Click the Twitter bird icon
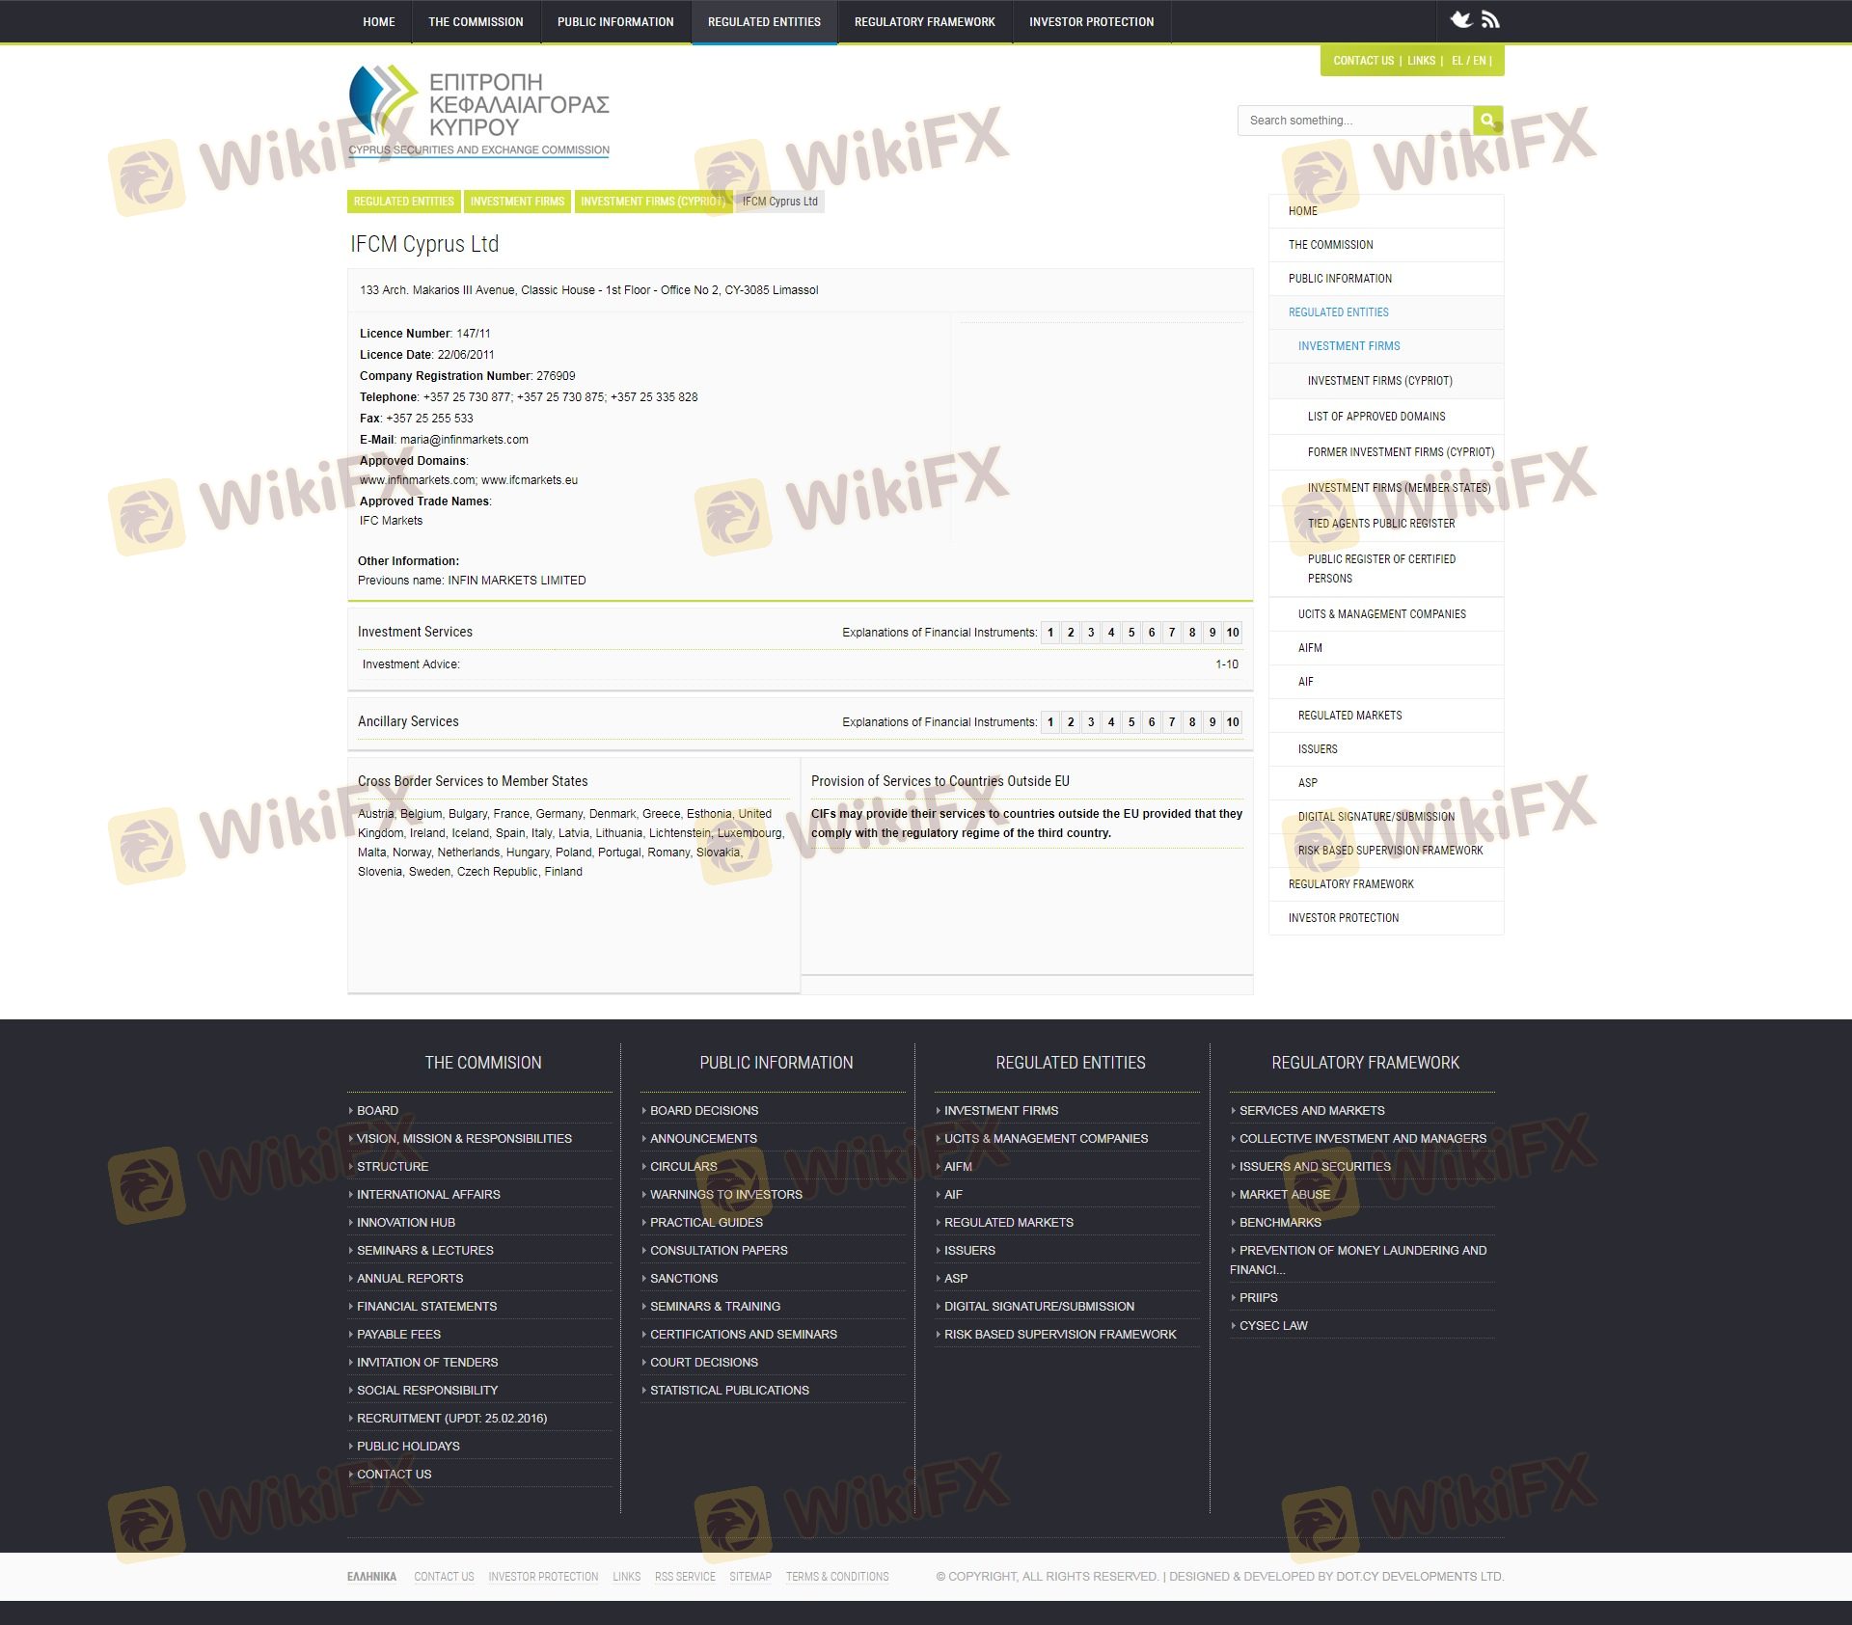 point(1461,19)
